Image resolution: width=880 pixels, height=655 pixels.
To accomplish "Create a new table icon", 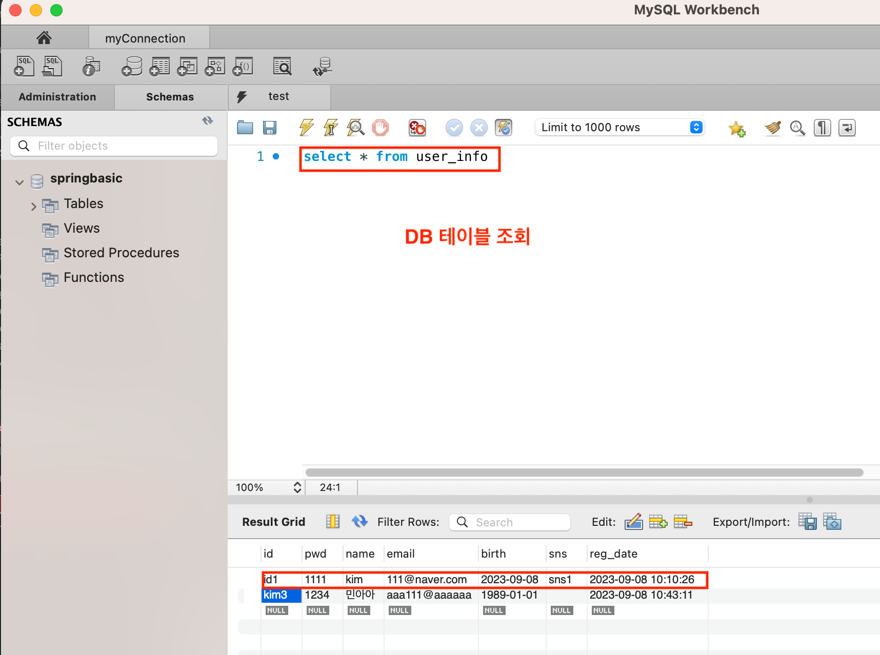I will coord(159,66).
